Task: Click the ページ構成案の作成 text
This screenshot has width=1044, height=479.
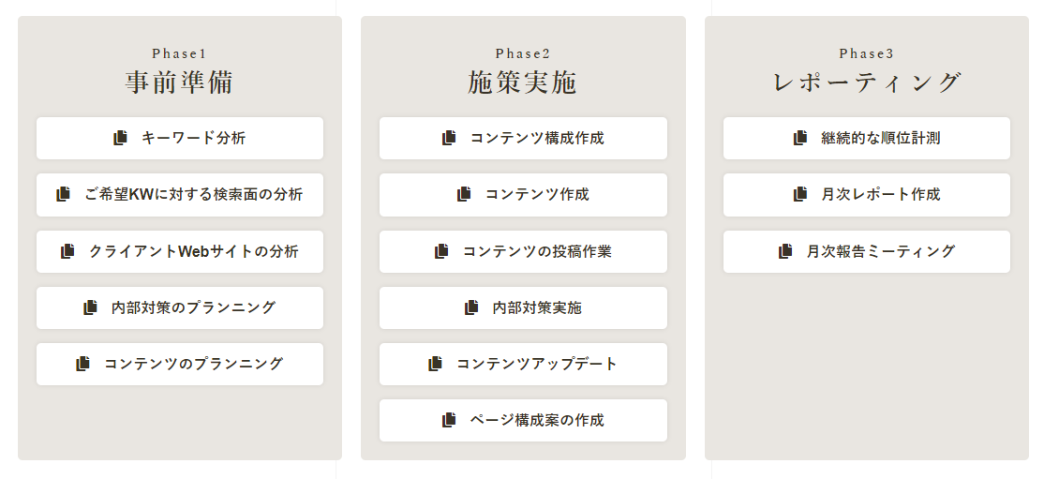Action: click(537, 420)
